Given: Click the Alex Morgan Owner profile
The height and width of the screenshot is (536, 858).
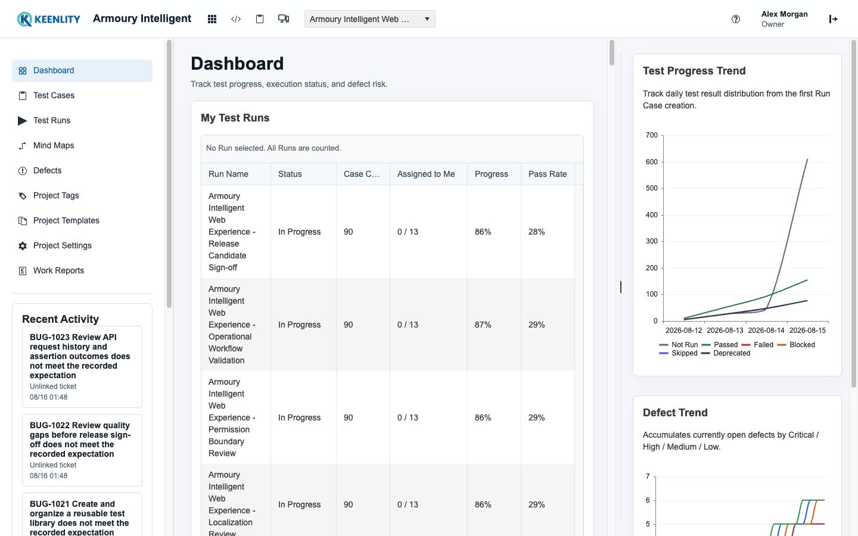Looking at the screenshot, I should 784,19.
